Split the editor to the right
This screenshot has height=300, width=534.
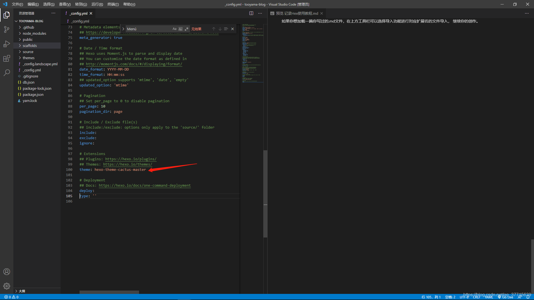[x=251, y=13]
